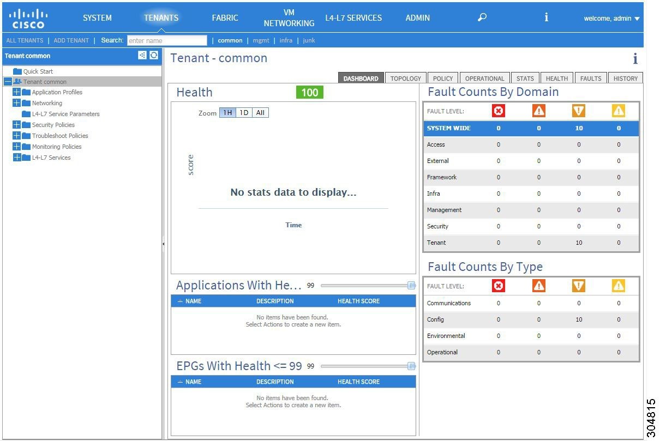
Task: Expand the Networking node
Action: [x=16, y=103]
